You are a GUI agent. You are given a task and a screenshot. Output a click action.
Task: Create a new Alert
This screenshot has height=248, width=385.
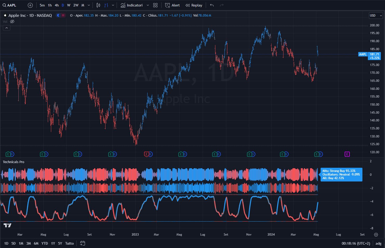point(172,5)
